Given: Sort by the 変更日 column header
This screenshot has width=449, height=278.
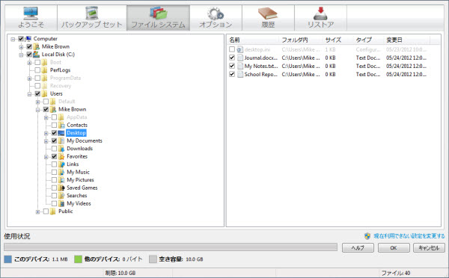Looking at the screenshot, I should (406, 40).
